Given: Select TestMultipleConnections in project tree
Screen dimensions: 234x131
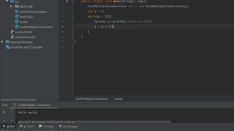Looking at the screenshot, I should [36, 27].
